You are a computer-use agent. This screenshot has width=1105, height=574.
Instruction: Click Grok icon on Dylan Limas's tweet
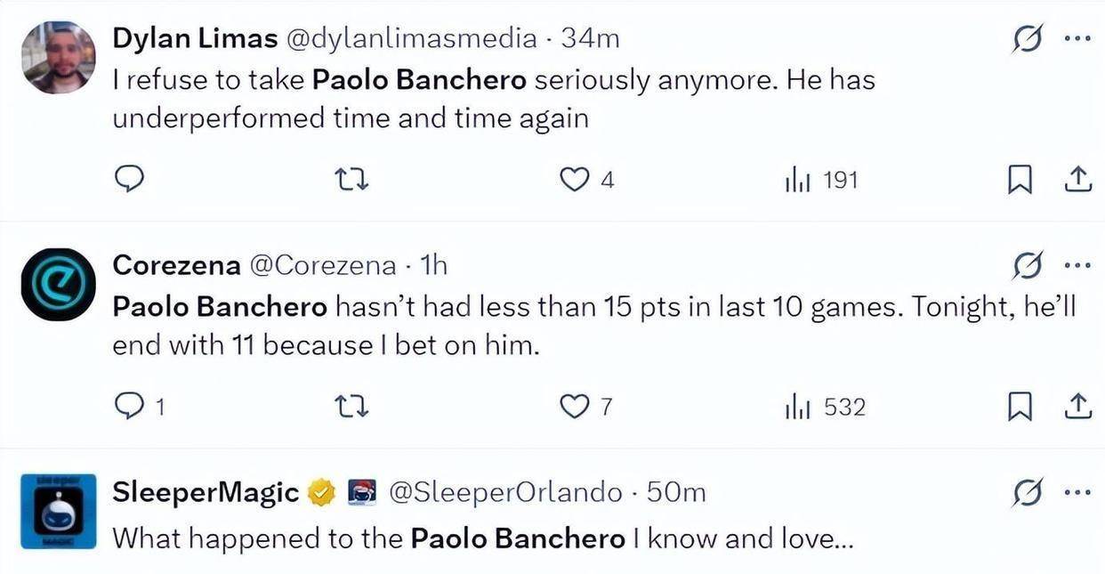(1027, 40)
